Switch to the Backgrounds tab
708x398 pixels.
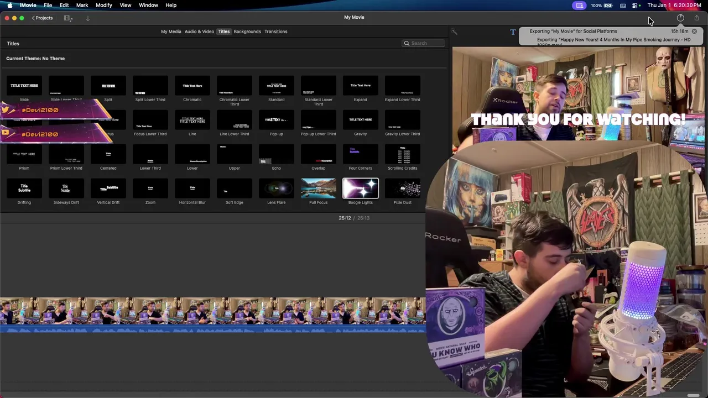[x=247, y=32]
